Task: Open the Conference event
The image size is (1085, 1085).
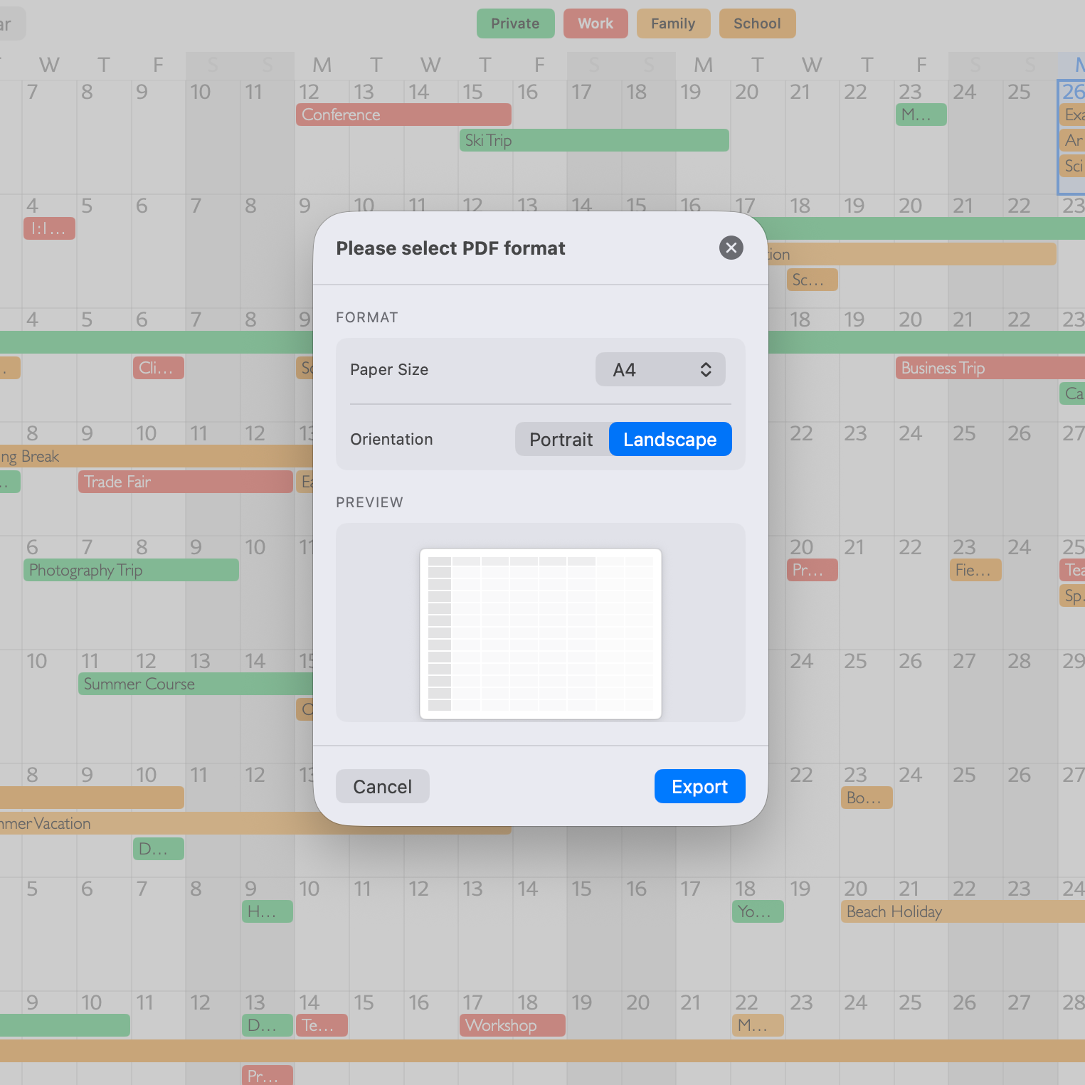Action: pos(403,115)
